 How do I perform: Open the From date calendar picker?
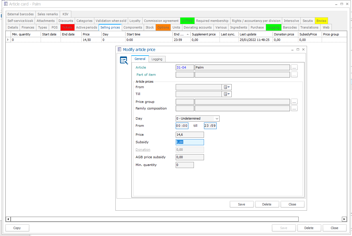[x=227, y=87]
